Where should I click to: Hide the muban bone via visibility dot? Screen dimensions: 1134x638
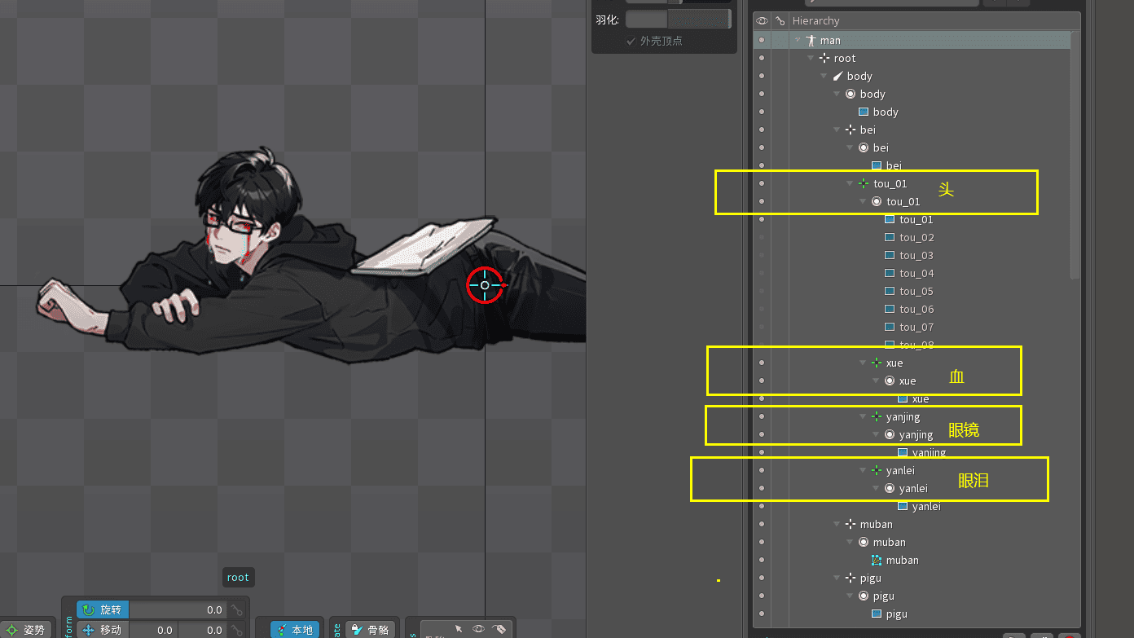[x=762, y=524]
